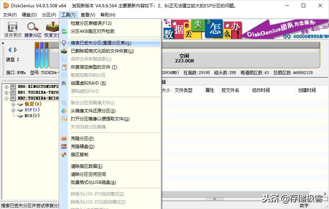Click the DiskGenius banner advertisement
Image resolution: width=329 pixels, height=209 pixels.
pyautogui.click(x=245, y=29)
